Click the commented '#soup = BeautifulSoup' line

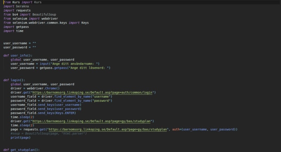click(49, 133)
